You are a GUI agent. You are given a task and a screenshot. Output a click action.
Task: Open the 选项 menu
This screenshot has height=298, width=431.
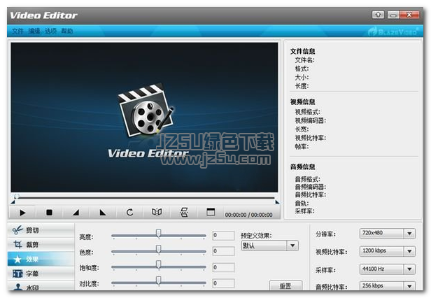(x=50, y=31)
